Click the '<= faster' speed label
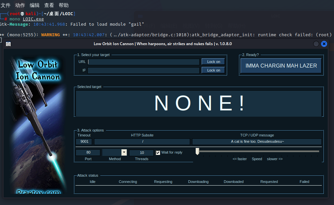Screen dimensions: 334x205 (240, 159)
